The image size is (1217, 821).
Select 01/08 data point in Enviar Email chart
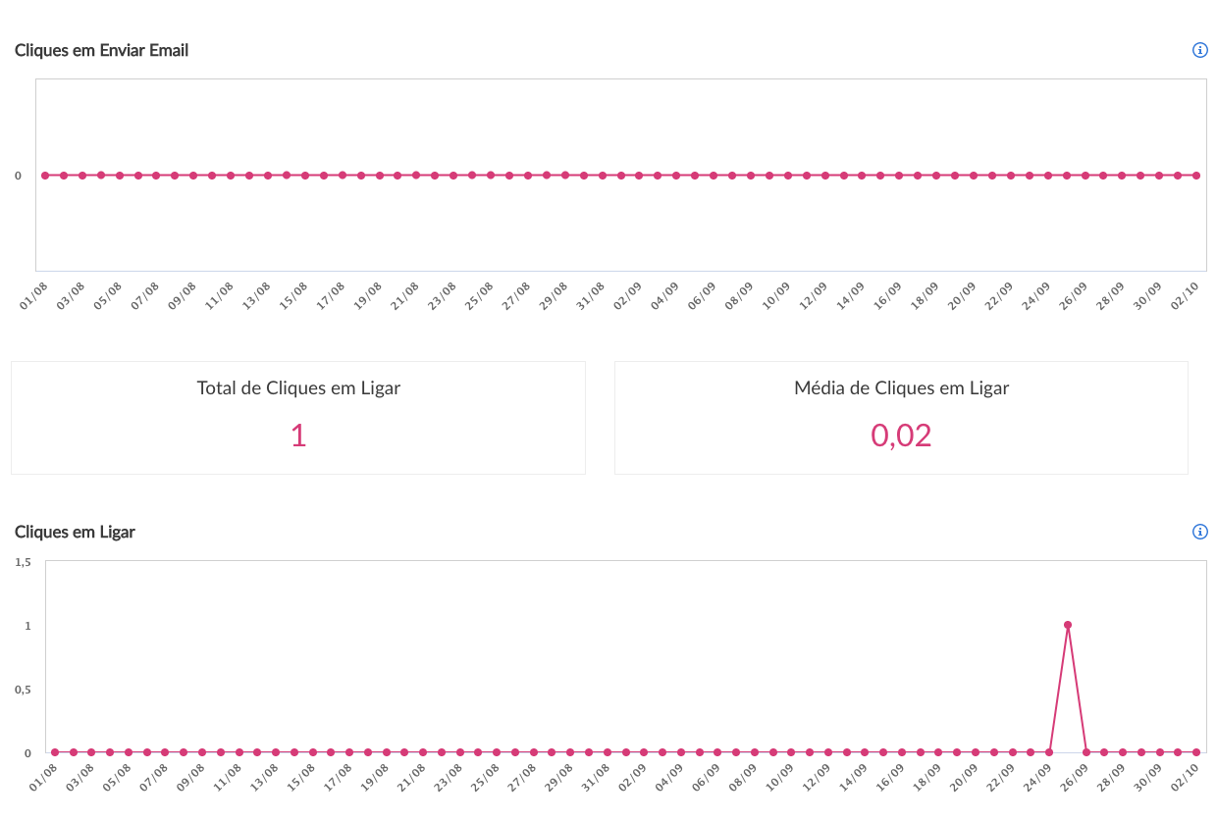tap(45, 176)
